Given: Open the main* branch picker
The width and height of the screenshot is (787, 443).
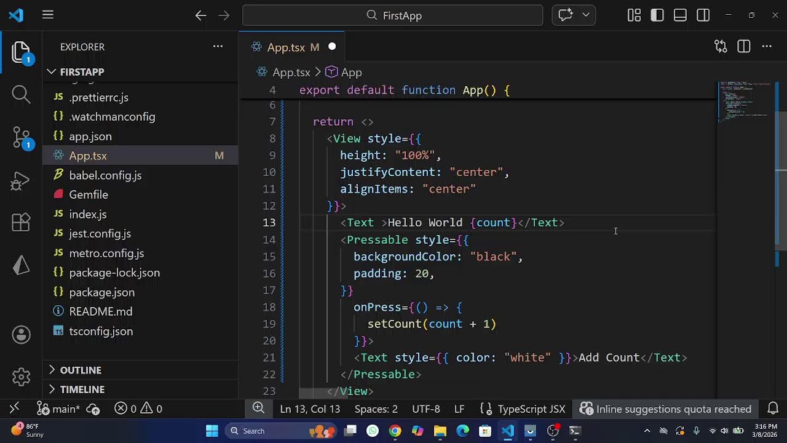Looking at the screenshot, I should (58, 409).
